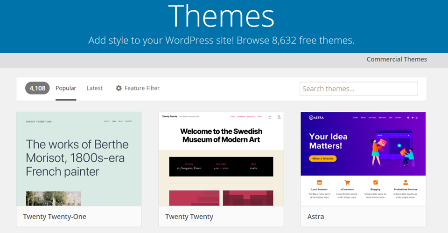Click the Professional Services icon in Astra preview
The width and height of the screenshot is (448, 233).
[x=406, y=183]
